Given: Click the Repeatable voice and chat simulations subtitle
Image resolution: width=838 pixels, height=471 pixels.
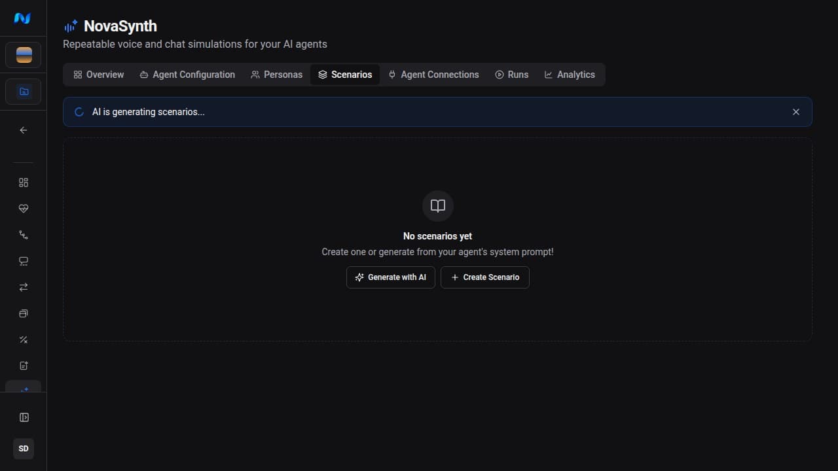Looking at the screenshot, I should point(195,44).
